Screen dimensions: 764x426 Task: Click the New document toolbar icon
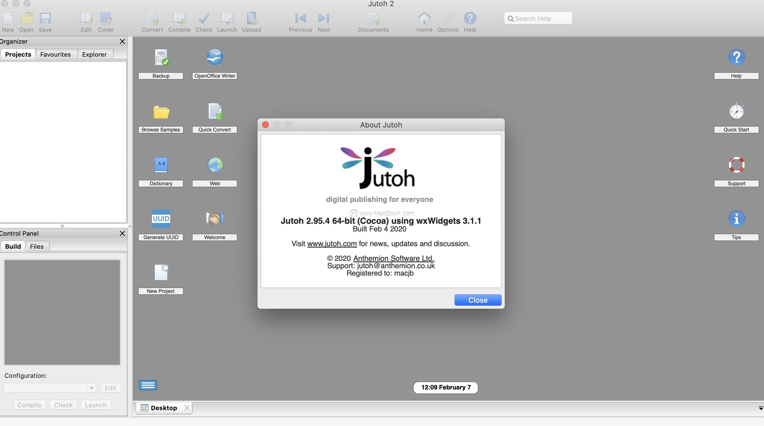click(x=8, y=18)
